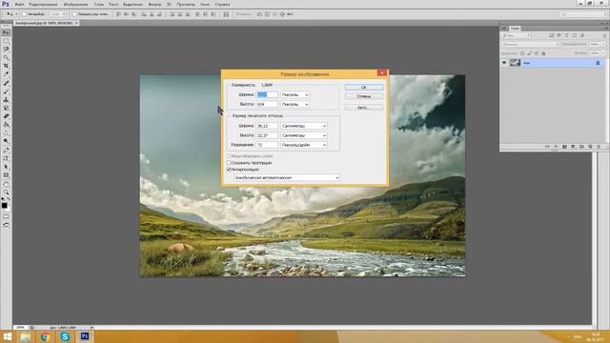This screenshot has width=610, height=343.
Task: Open pixel width units dropdown
Action: coord(295,95)
